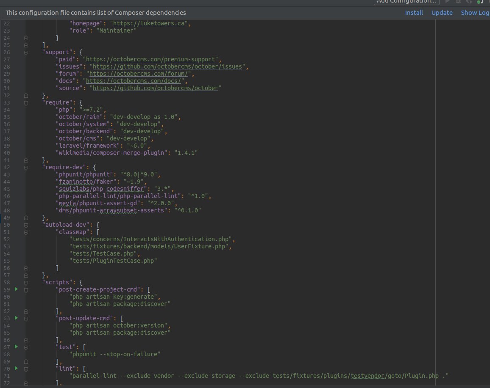Click "tests/concerns/InteractsWithAuthentication.php" classmap entry
This screenshot has width=490, height=388.
point(150,239)
